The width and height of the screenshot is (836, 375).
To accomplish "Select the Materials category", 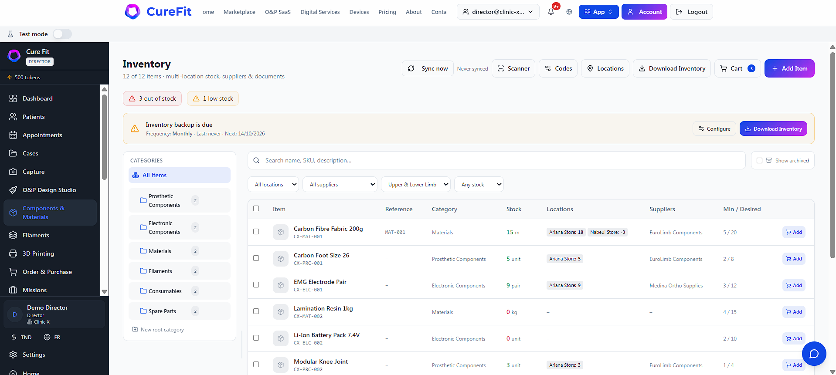I will (x=179, y=251).
